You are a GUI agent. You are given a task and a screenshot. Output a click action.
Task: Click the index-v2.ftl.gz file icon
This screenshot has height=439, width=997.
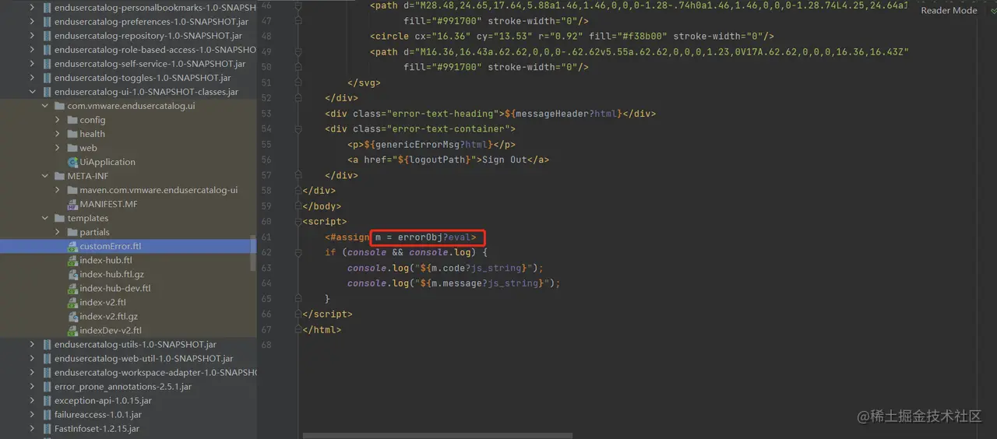coord(73,316)
